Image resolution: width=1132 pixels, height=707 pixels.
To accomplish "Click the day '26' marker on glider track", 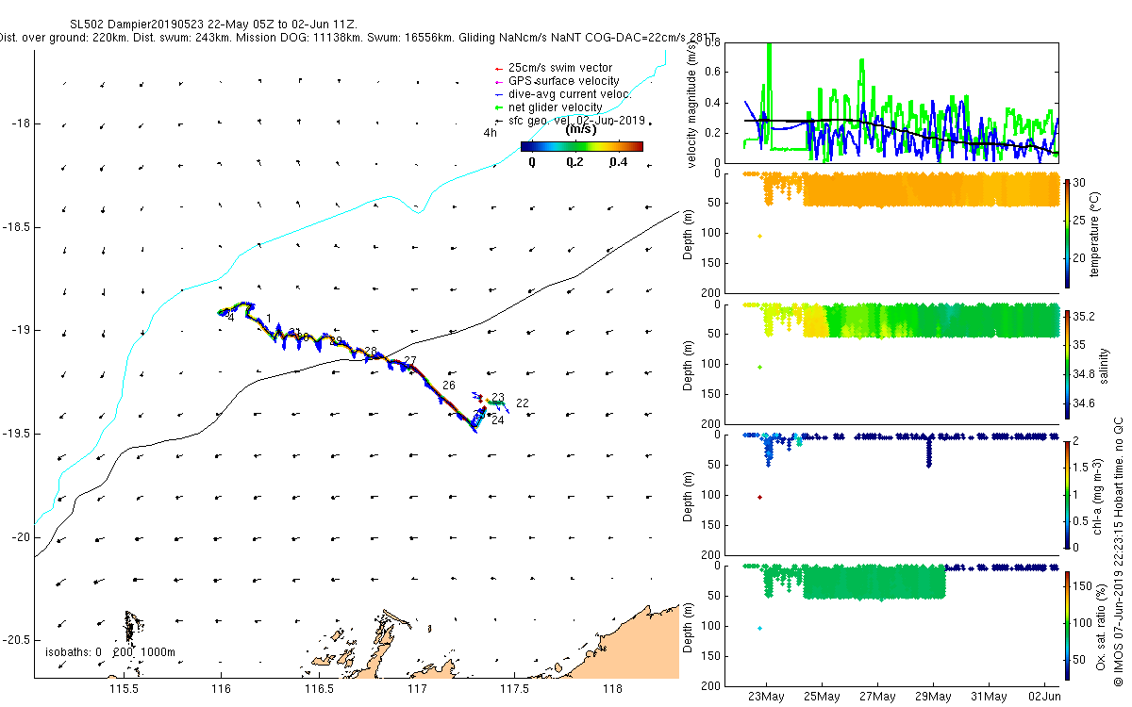I will tap(449, 386).
